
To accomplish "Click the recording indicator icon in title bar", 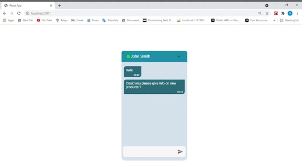I will click(x=267, y=5).
